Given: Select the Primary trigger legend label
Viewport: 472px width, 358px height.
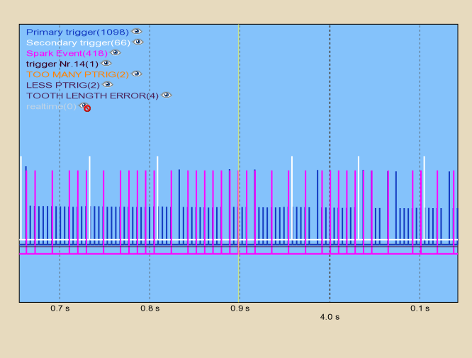Looking at the screenshot, I should click(77, 32).
